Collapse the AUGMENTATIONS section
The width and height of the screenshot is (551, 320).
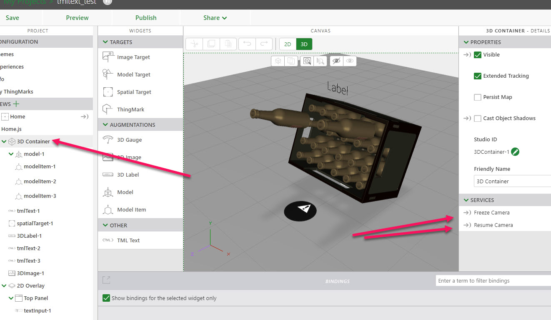click(x=105, y=124)
